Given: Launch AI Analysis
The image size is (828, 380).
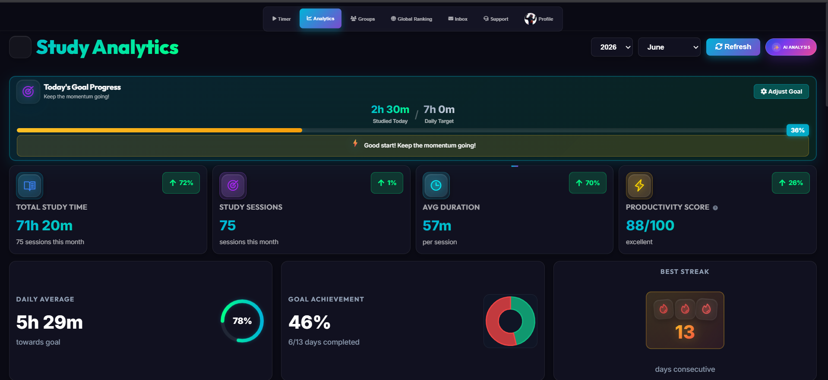Looking at the screenshot, I should click(x=791, y=47).
